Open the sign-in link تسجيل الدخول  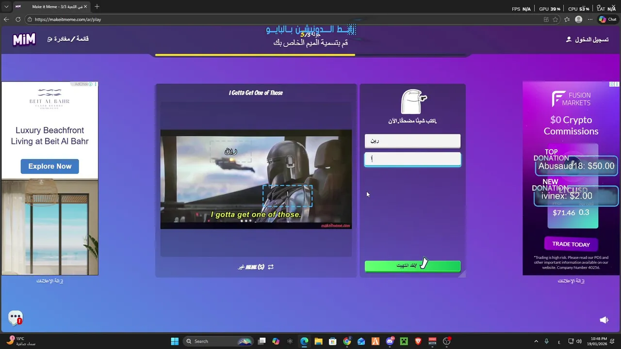587,39
